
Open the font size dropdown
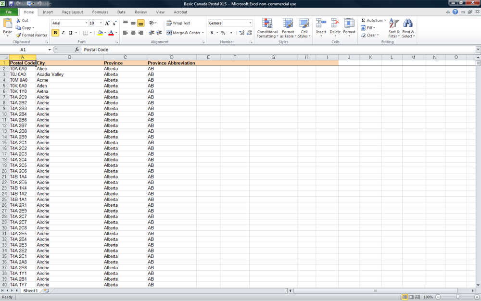click(101, 23)
